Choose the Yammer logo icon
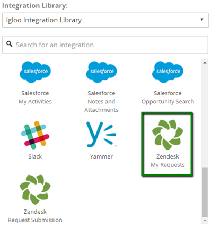The height and width of the screenshot is (228, 212). pos(101,134)
